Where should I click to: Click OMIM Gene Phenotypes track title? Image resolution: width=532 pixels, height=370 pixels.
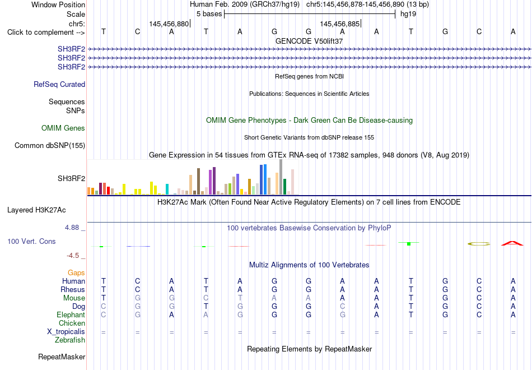click(309, 121)
